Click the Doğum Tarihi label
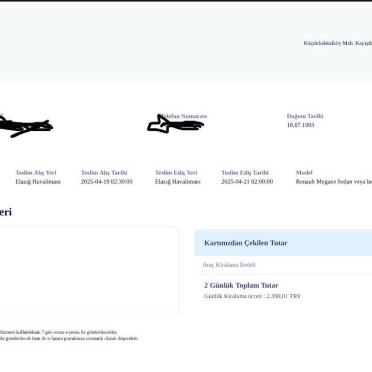The width and height of the screenshot is (372, 372). click(x=305, y=116)
